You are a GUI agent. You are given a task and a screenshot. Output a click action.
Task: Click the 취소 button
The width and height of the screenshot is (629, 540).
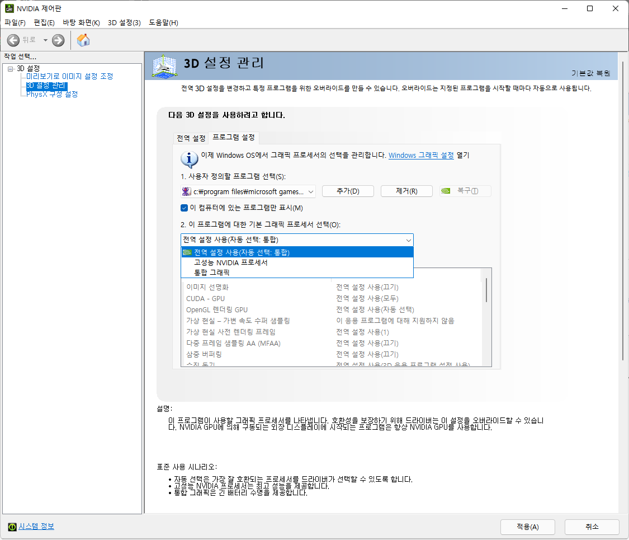point(592,527)
